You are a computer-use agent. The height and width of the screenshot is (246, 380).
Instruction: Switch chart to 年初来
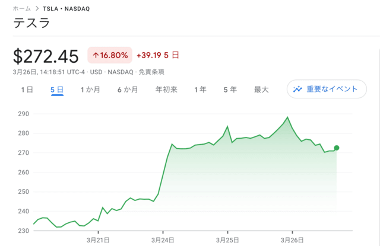(x=166, y=90)
